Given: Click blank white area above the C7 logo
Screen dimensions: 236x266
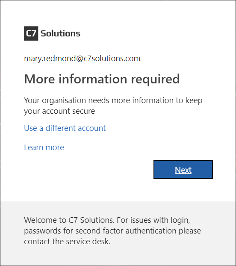Looking at the screenshot, I should coord(118,13).
